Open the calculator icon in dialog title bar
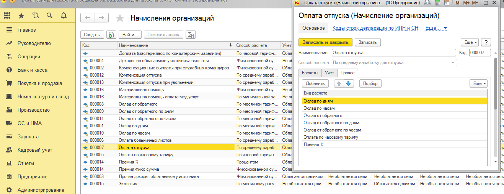The height and width of the screenshot is (194, 504). pos(437,3)
